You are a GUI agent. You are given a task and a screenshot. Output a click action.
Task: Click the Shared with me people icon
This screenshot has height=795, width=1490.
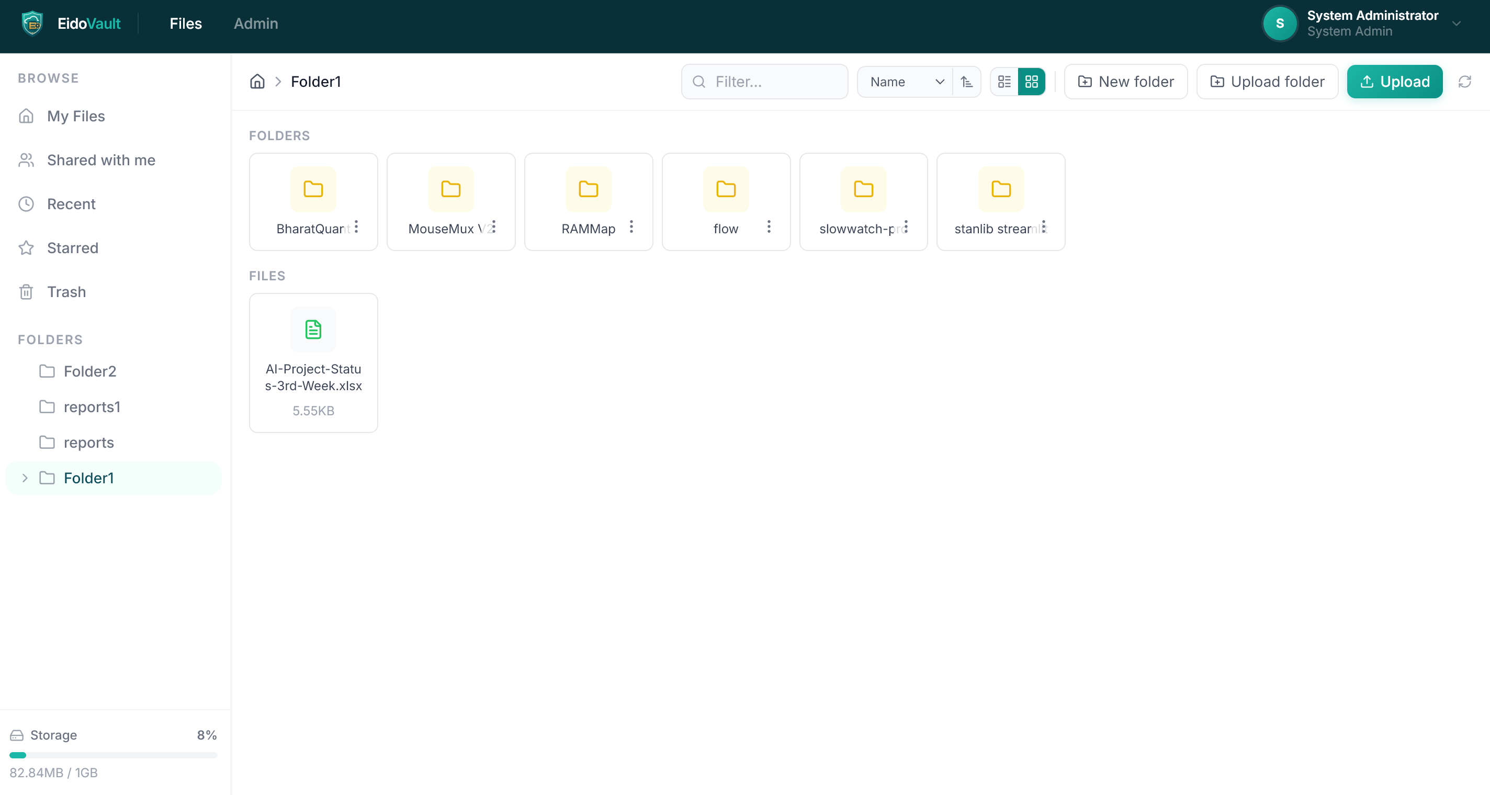pos(26,160)
